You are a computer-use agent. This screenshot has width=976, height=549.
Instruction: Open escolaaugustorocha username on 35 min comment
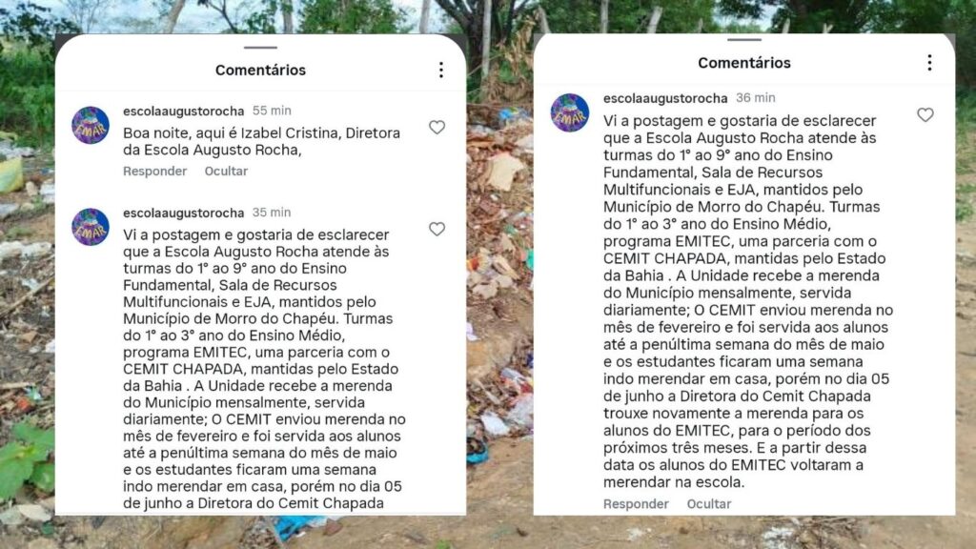184,213
